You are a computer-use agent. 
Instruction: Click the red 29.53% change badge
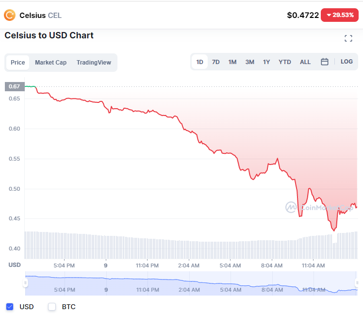[x=340, y=15]
